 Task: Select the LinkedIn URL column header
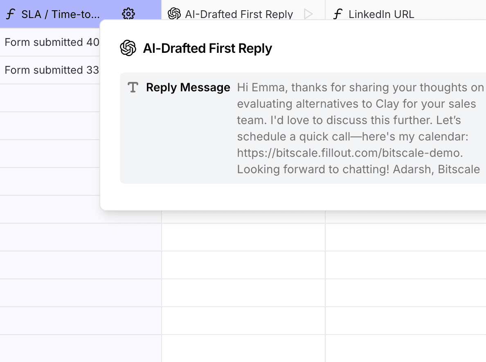(406, 10)
